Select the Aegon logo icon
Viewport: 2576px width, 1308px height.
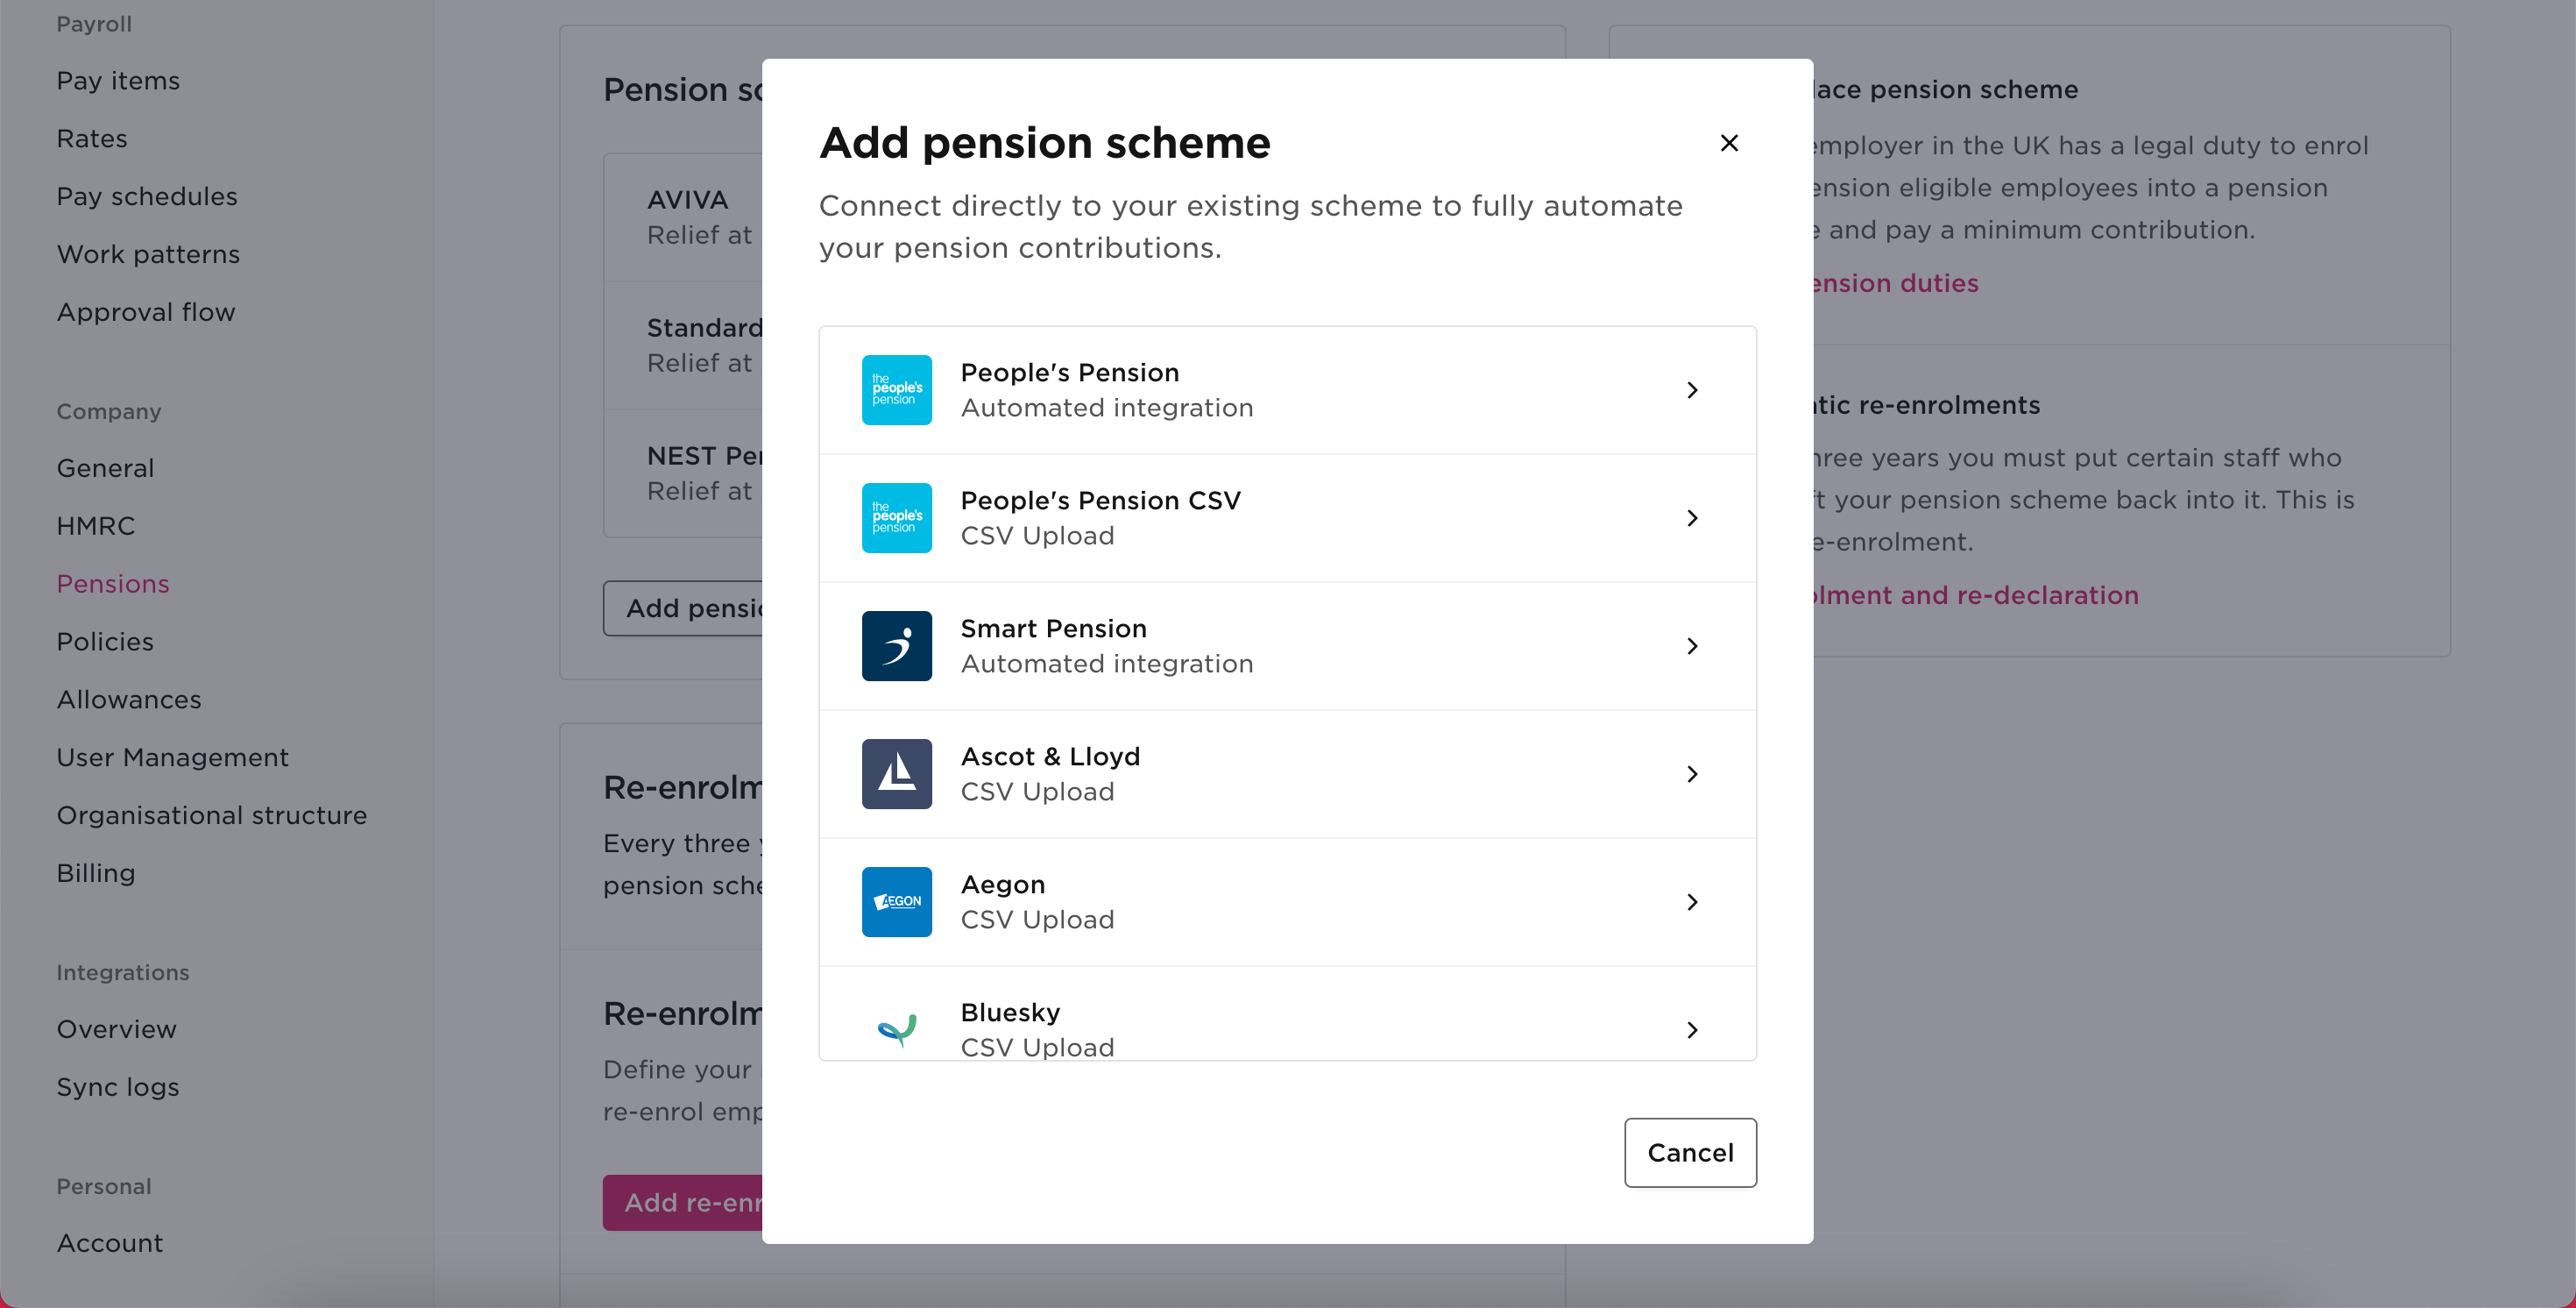(x=896, y=902)
